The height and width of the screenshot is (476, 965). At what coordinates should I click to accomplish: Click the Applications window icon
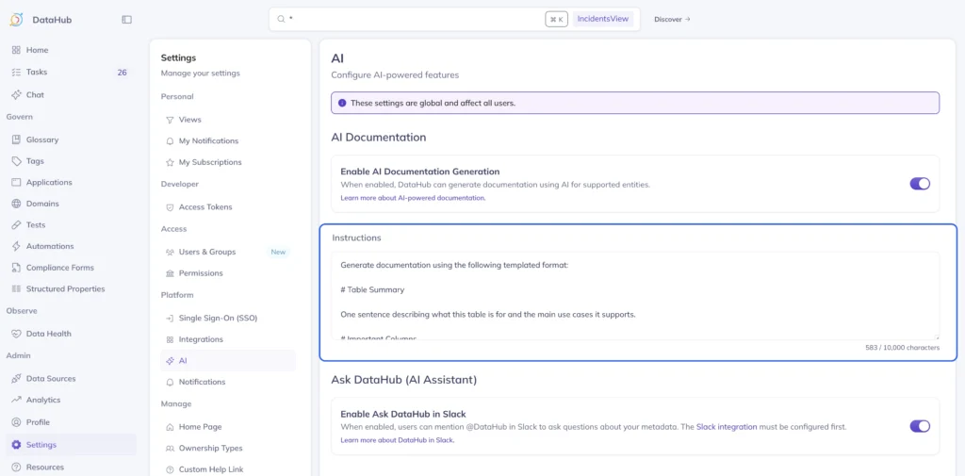click(17, 182)
